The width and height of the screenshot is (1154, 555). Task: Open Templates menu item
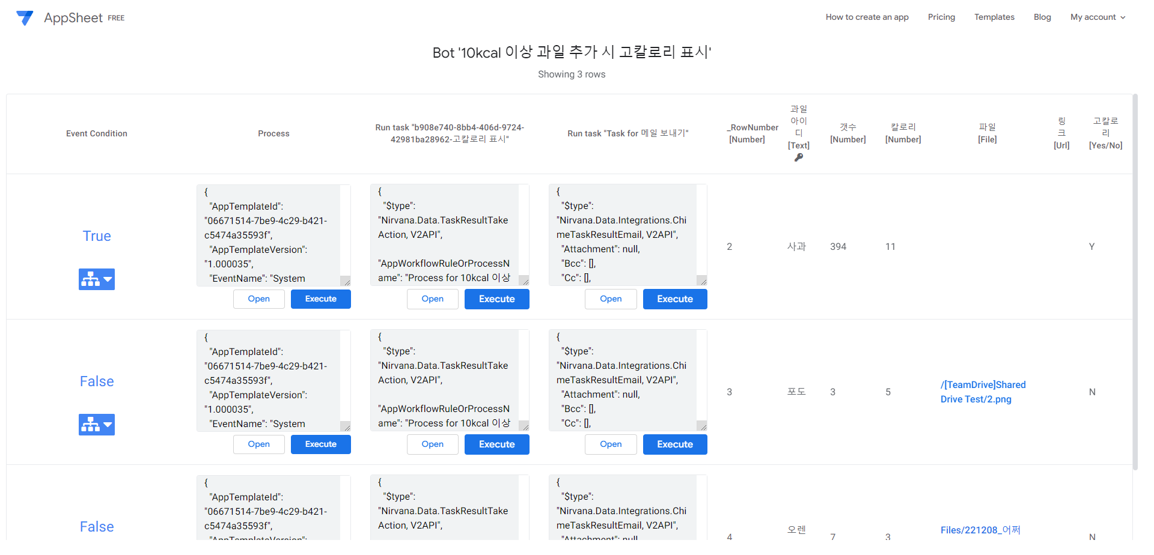[994, 17]
